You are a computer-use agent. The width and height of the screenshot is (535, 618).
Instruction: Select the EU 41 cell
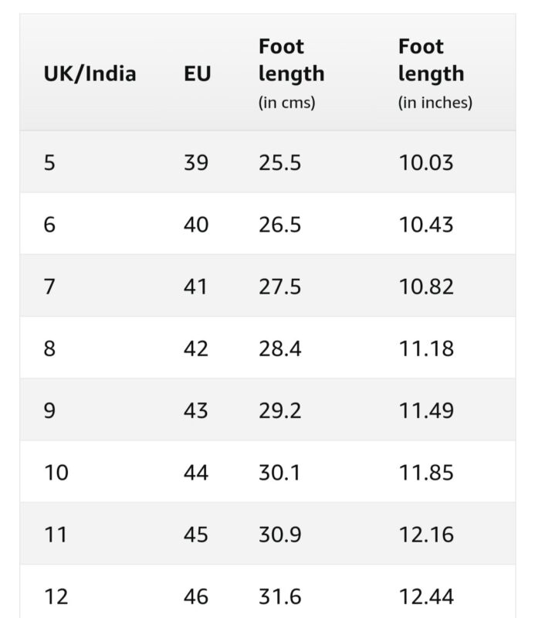pyautogui.click(x=196, y=287)
